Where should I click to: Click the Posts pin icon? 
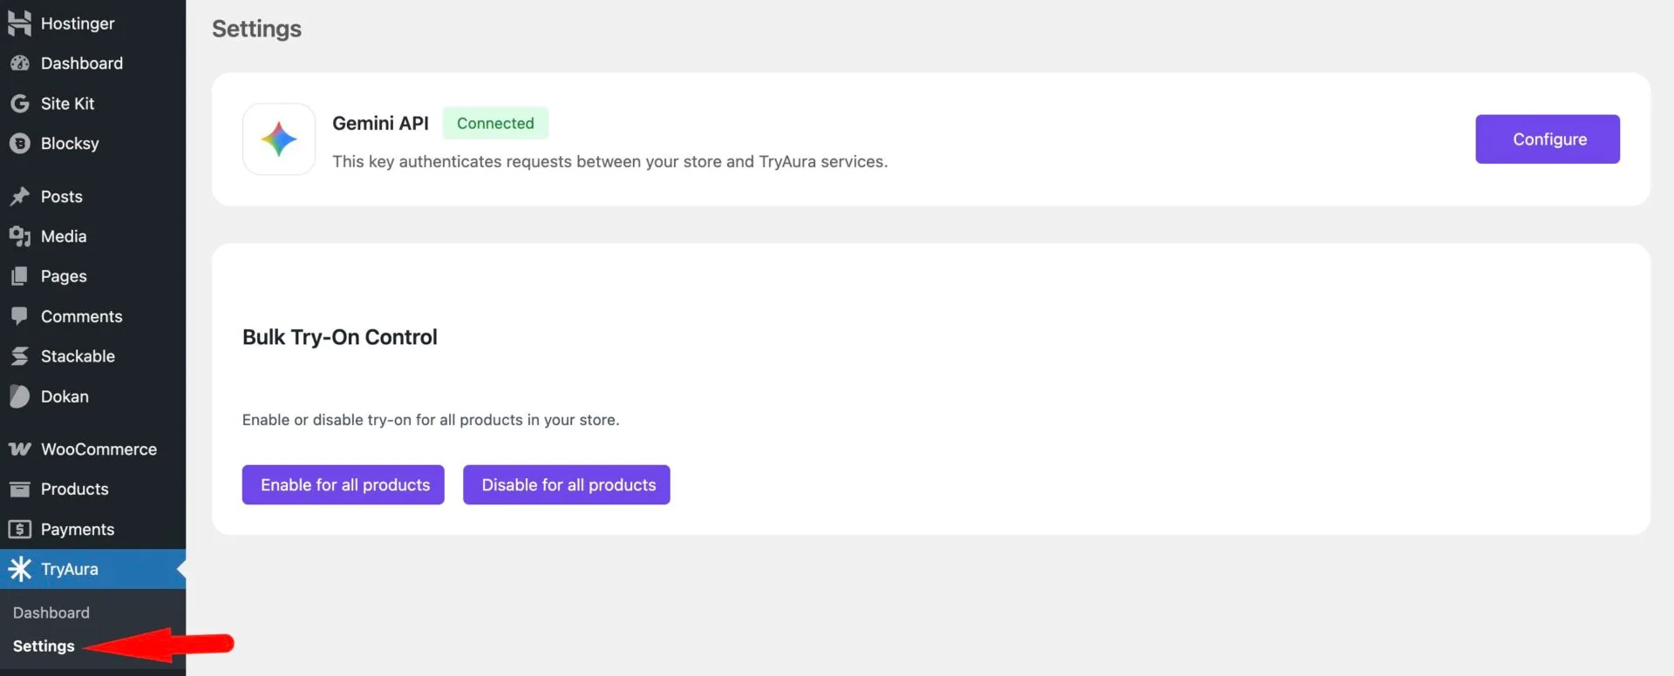click(19, 197)
